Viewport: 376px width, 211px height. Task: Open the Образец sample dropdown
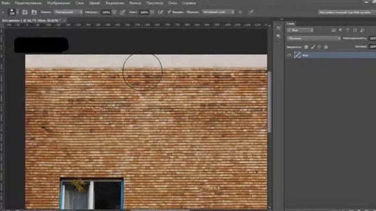(218, 12)
